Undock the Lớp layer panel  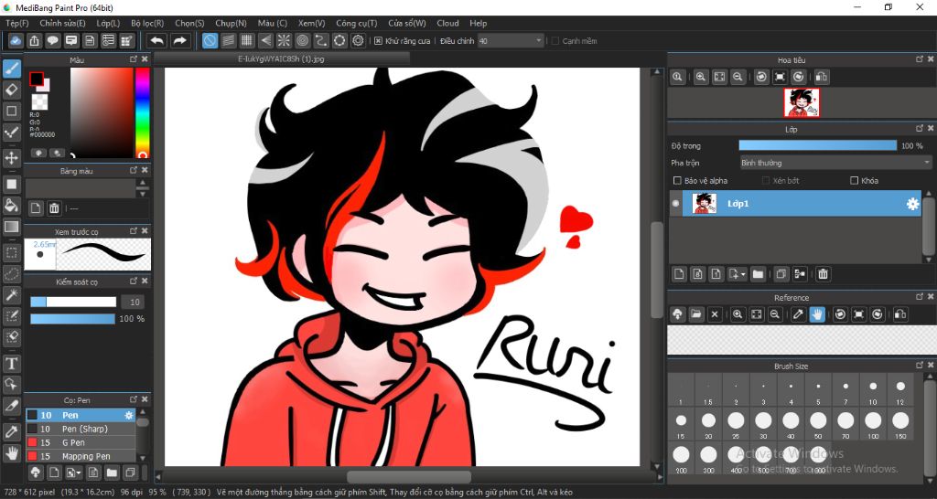(920, 128)
